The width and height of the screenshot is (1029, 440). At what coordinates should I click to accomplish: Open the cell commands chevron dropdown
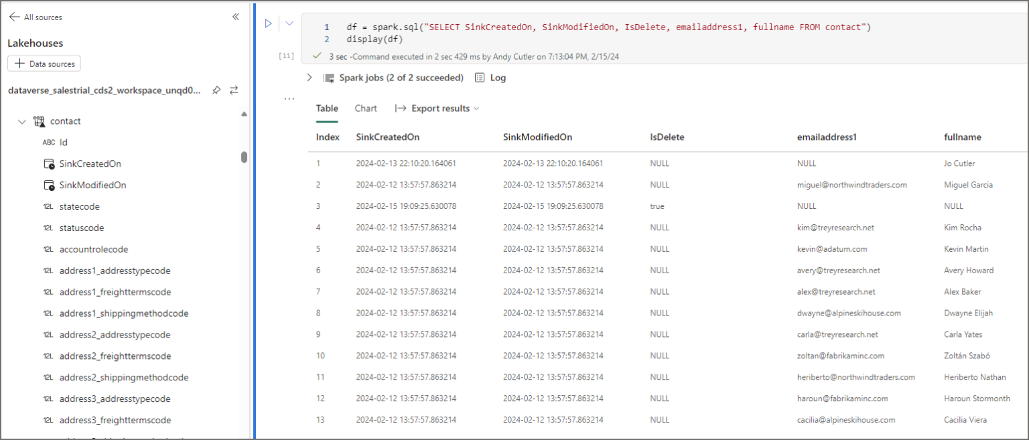[289, 23]
